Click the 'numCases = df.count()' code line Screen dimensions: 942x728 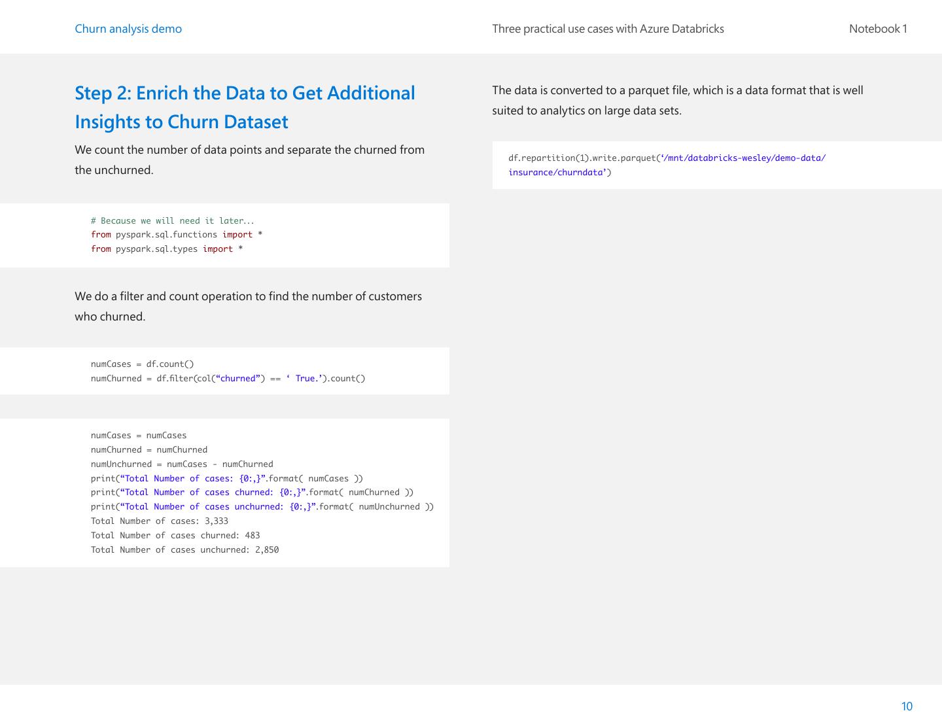pyautogui.click(x=142, y=364)
